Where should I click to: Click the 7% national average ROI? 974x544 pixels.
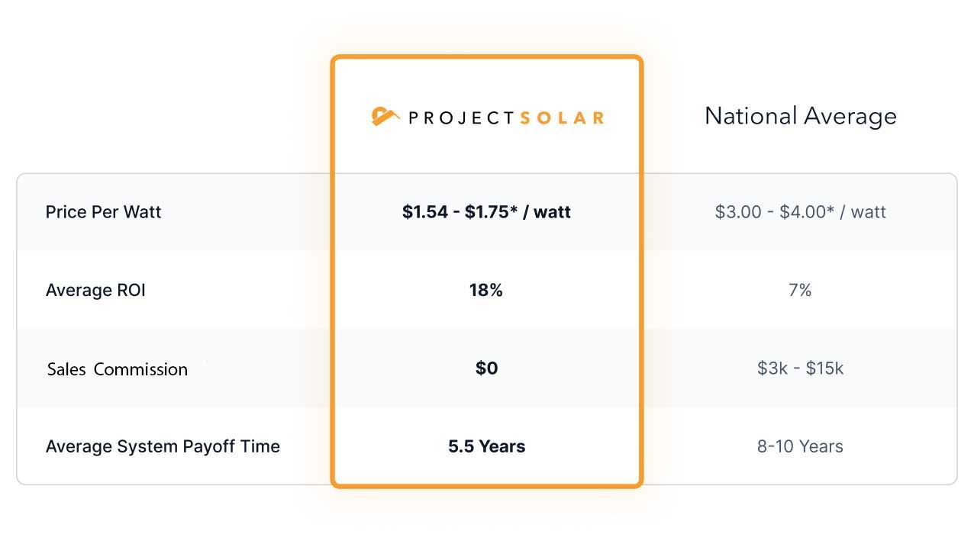click(800, 290)
